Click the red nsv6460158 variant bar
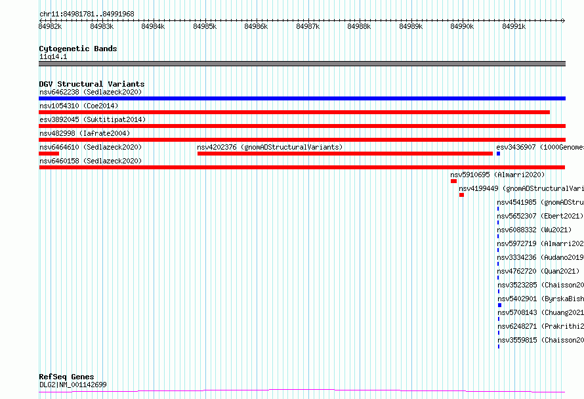Screen dimensions: 584x399 tap(302, 167)
